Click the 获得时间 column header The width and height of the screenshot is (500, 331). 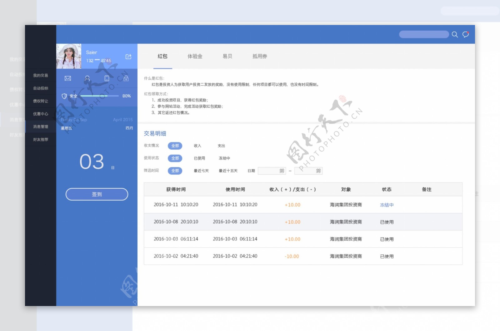click(x=176, y=189)
